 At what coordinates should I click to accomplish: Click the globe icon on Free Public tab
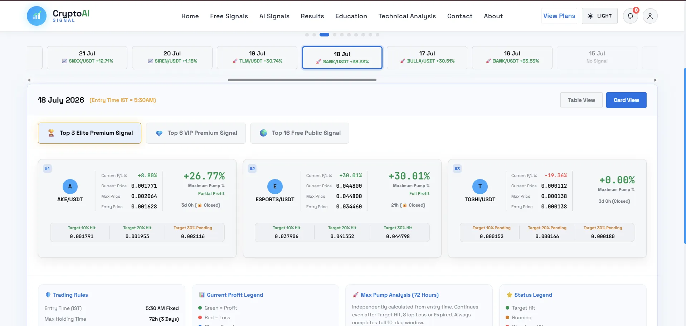(x=263, y=133)
